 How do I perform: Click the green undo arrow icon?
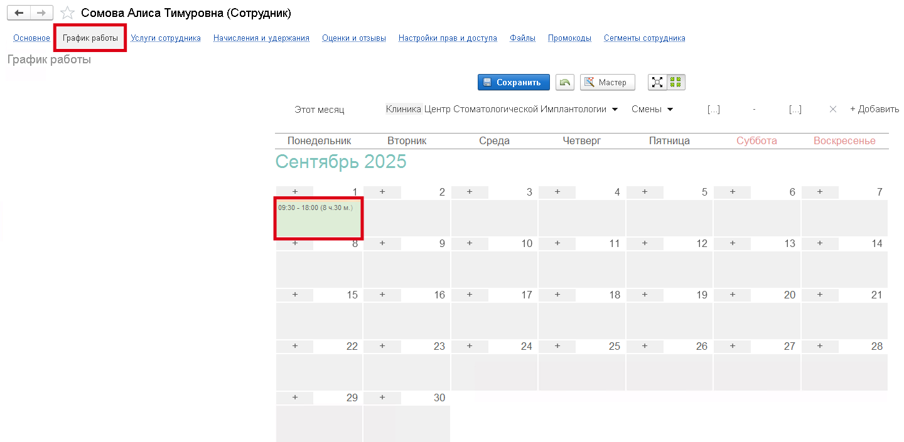pyautogui.click(x=565, y=82)
